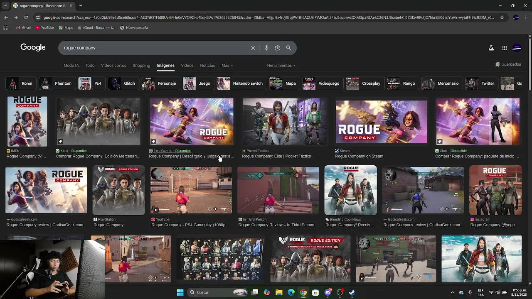Filter images by Twitter chip
532x299 pixels.
(481, 83)
